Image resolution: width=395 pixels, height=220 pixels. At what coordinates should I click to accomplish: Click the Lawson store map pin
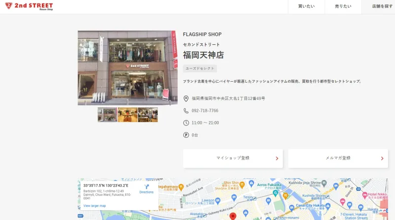coord(218,200)
